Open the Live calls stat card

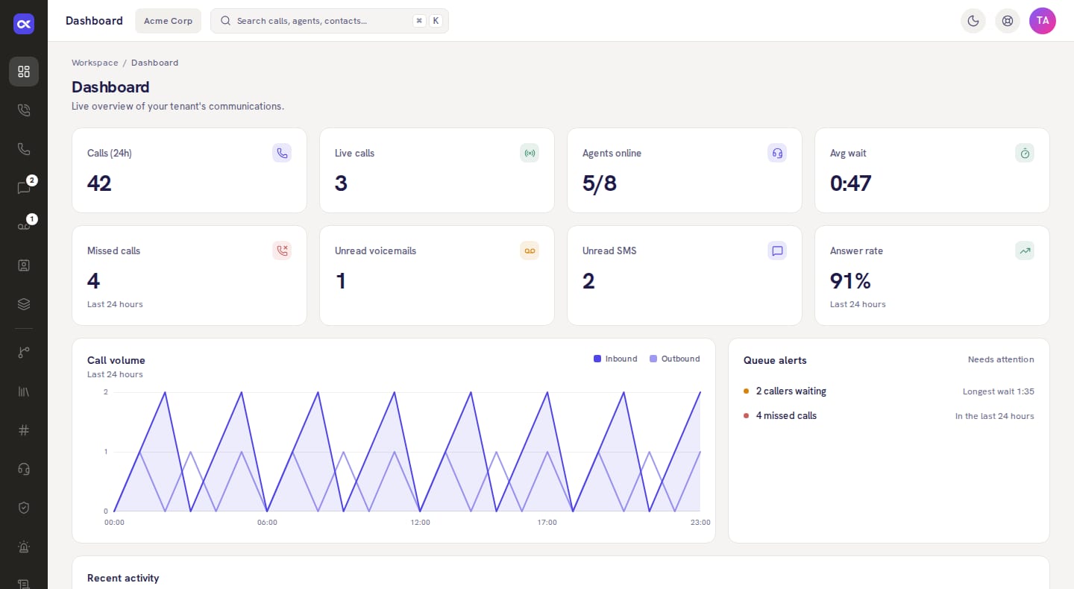[x=437, y=171]
